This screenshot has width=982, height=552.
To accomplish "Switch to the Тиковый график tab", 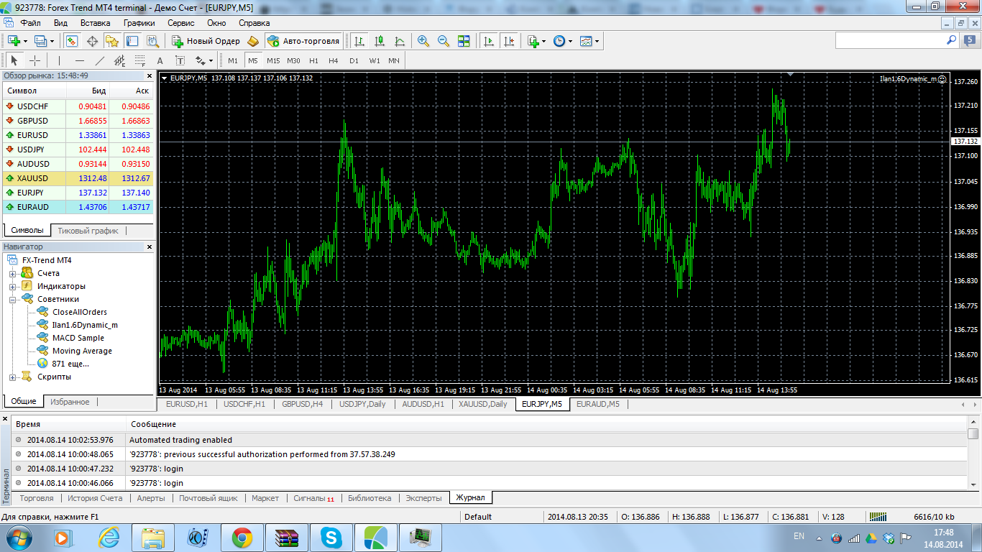I will click(88, 231).
